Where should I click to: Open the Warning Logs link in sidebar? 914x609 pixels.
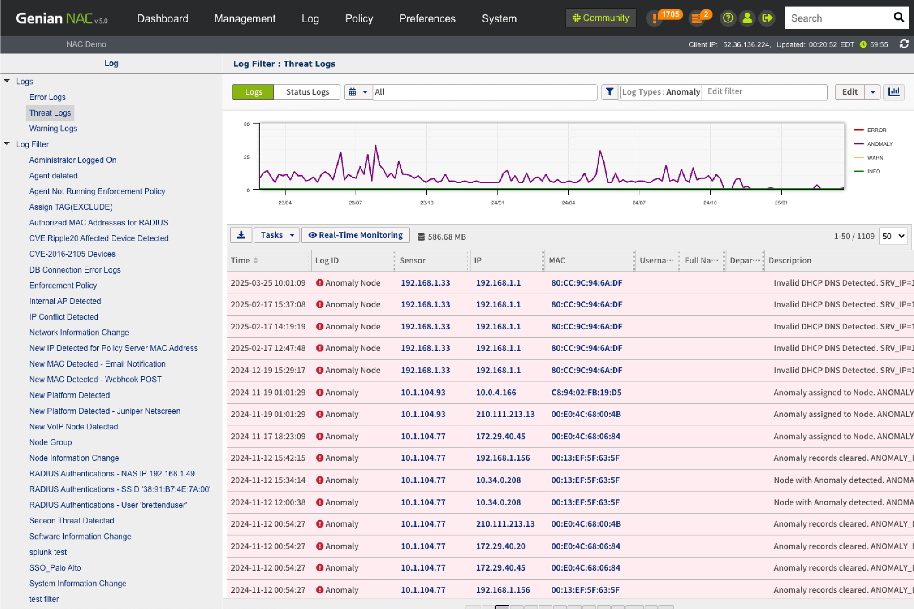tap(53, 128)
